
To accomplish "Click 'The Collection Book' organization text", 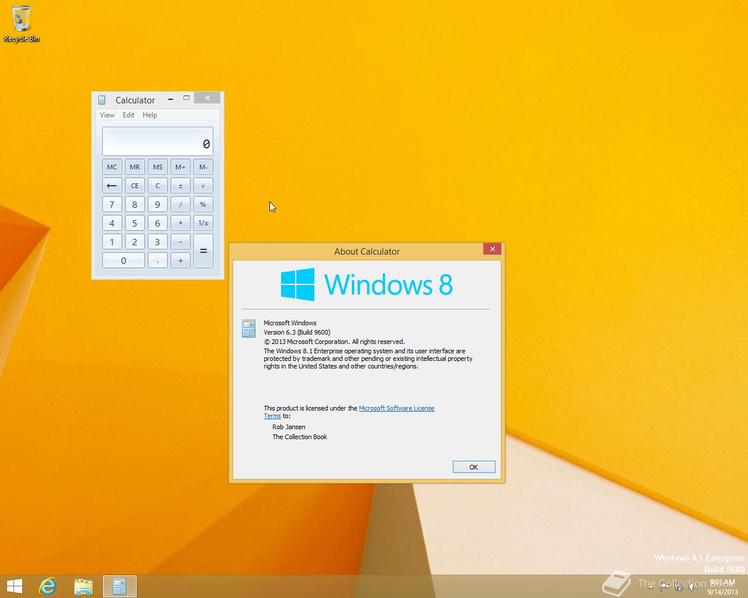I will click(x=300, y=437).
